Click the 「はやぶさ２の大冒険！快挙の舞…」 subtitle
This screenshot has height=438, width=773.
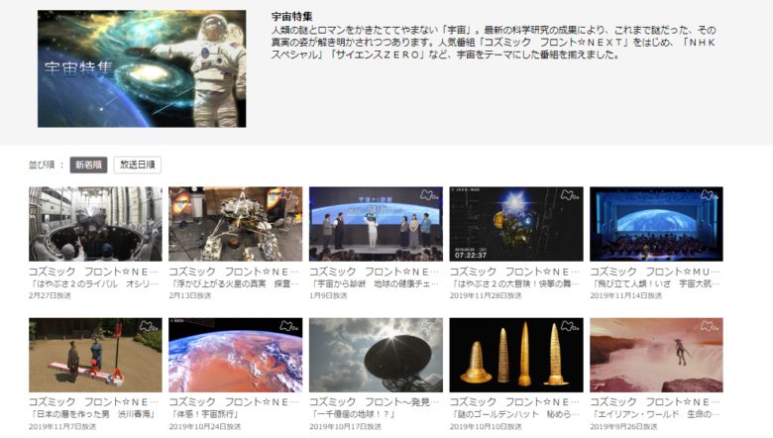[514, 283]
